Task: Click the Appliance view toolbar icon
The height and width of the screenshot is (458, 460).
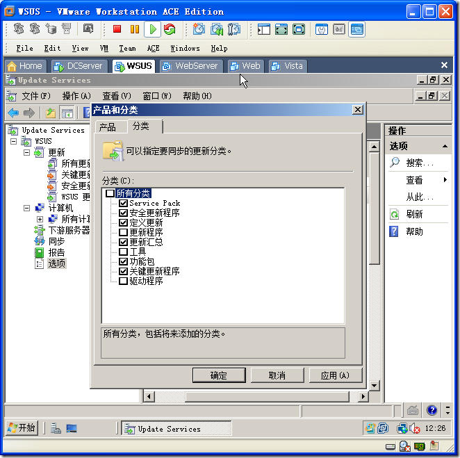Action: pos(339,29)
